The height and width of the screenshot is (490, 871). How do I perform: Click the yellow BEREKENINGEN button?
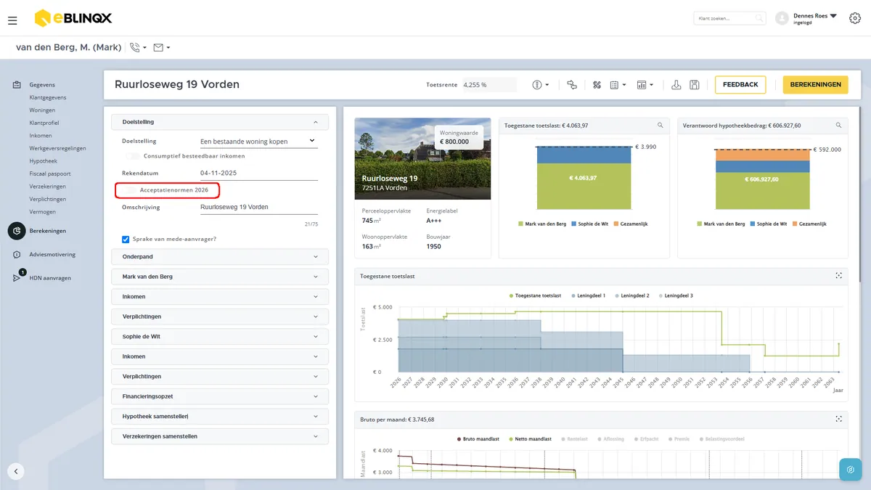(816, 85)
